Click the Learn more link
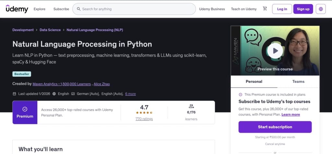 (291, 115)
